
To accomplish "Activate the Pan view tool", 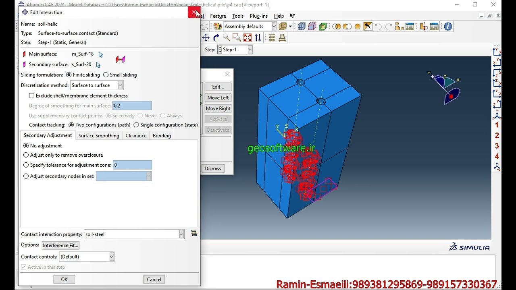I will (206, 37).
